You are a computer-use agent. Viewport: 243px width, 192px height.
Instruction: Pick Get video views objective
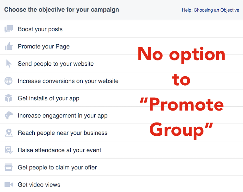pos(39,185)
